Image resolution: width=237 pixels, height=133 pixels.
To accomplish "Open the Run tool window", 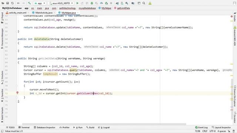I will 78,127.
